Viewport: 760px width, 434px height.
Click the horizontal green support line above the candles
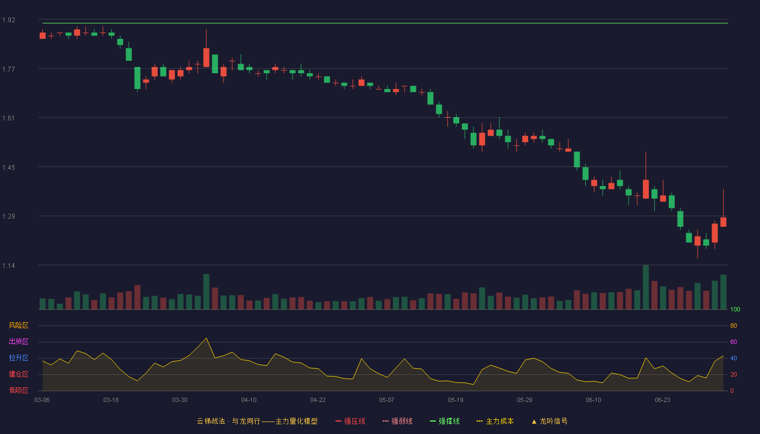coord(385,23)
